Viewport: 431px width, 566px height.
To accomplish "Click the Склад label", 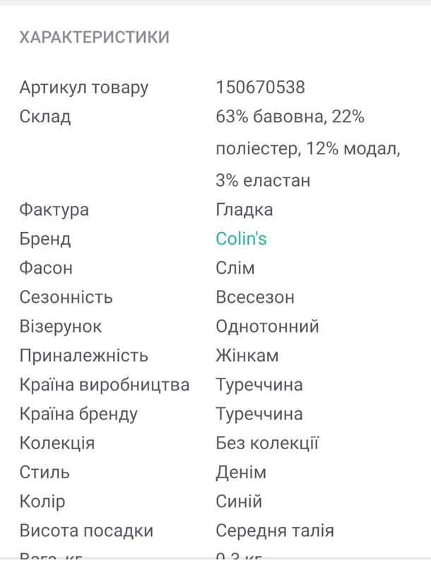I will tap(45, 117).
